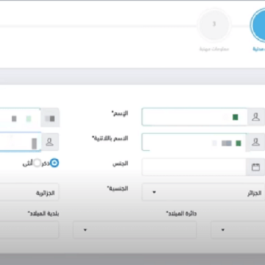Click the الإسم* label
Screen dimensions: 265x265
pyautogui.click(x=120, y=113)
